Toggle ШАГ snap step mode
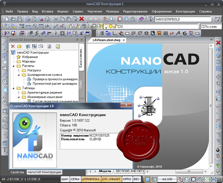This screenshot has width=223, height=183. [65, 179]
